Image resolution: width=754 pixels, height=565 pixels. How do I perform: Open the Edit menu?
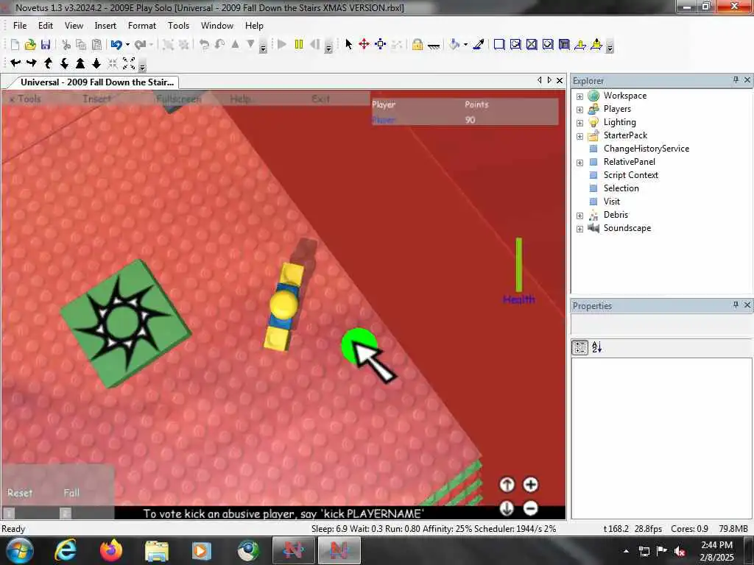point(46,26)
